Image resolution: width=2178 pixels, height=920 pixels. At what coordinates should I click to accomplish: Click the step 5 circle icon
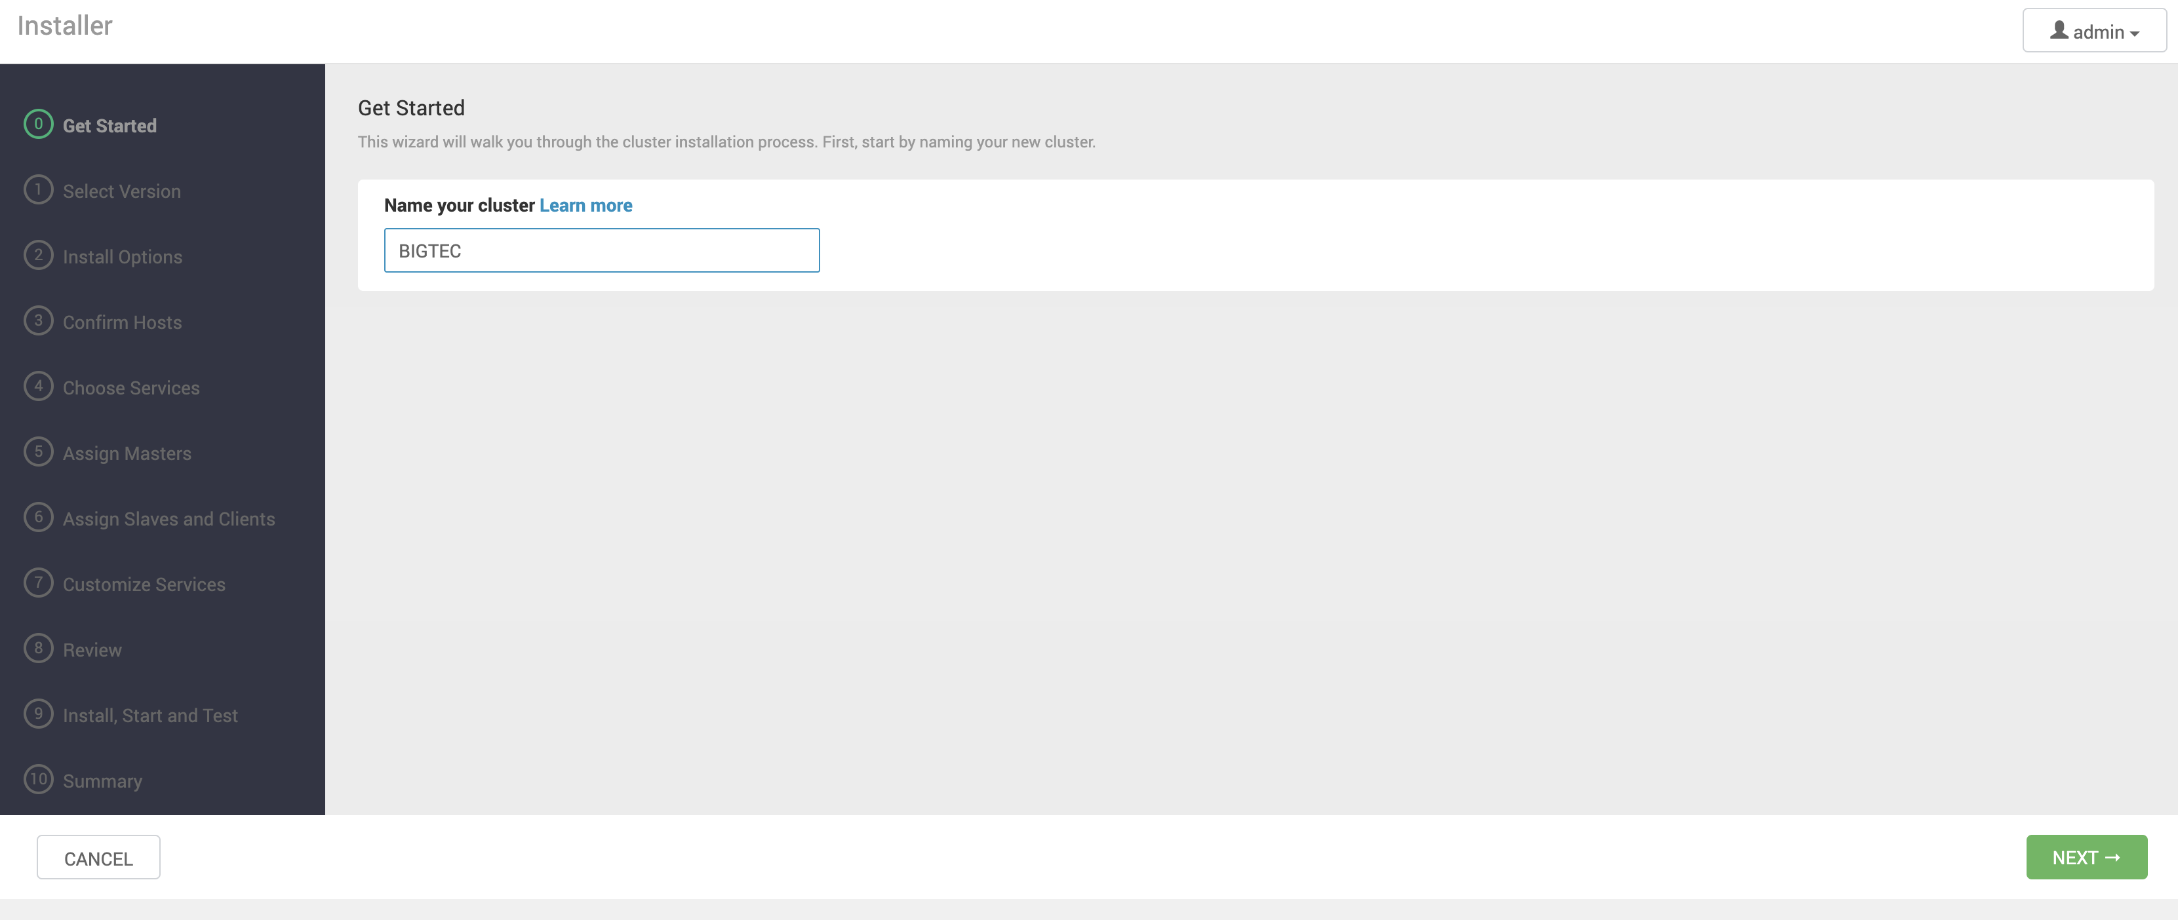tap(38, 452)
